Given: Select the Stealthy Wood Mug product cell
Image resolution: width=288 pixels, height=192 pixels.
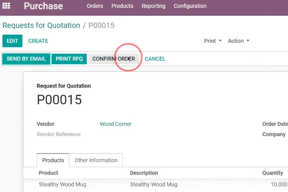Looking at the screenshot, I should click(x=63, y=185).
